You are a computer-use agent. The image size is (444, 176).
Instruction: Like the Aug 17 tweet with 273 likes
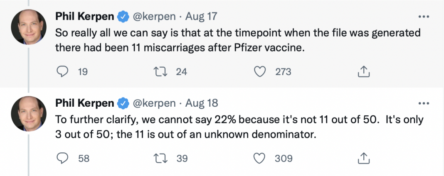(260, 72)
